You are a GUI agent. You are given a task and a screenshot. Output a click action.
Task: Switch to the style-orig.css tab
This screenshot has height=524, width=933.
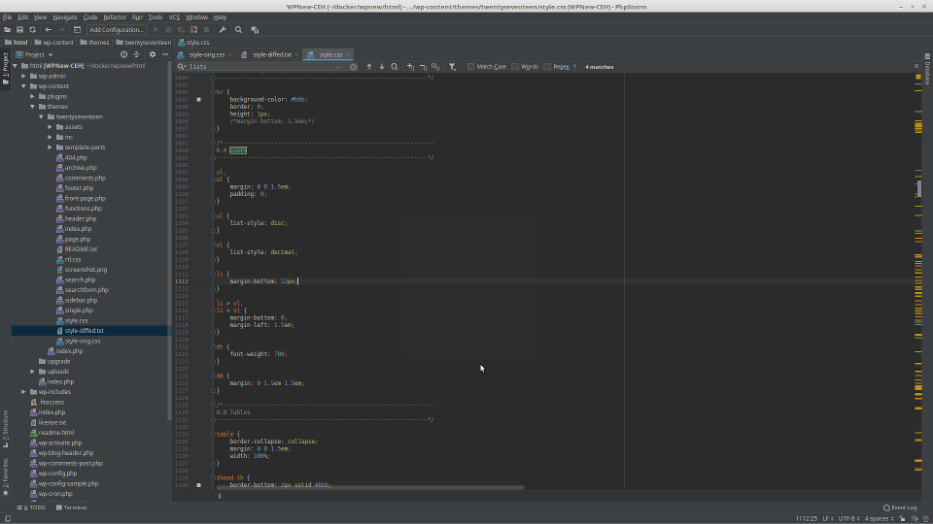pyautogui.click(x=206, y=54)
